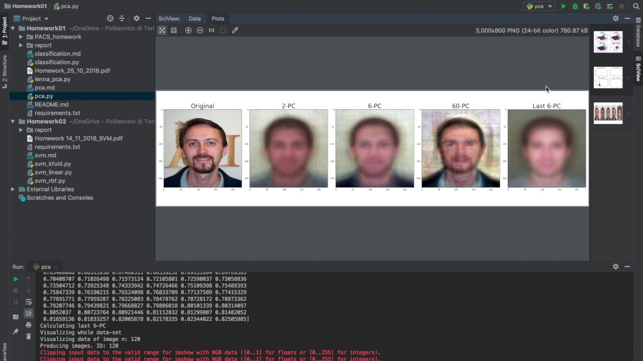
Task: Restore layout in the Run panel
Action: pyautogui.click(x=16, y=317)
